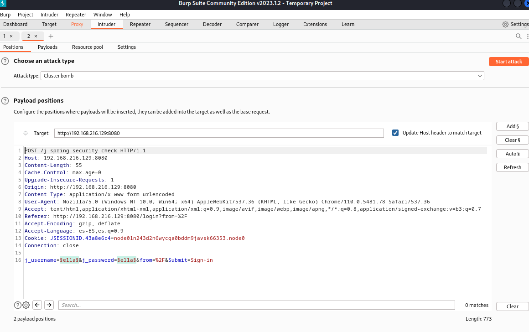This screenshot has height=332, width=529.
Task: Open search help question mark icon
Action: 17,305
